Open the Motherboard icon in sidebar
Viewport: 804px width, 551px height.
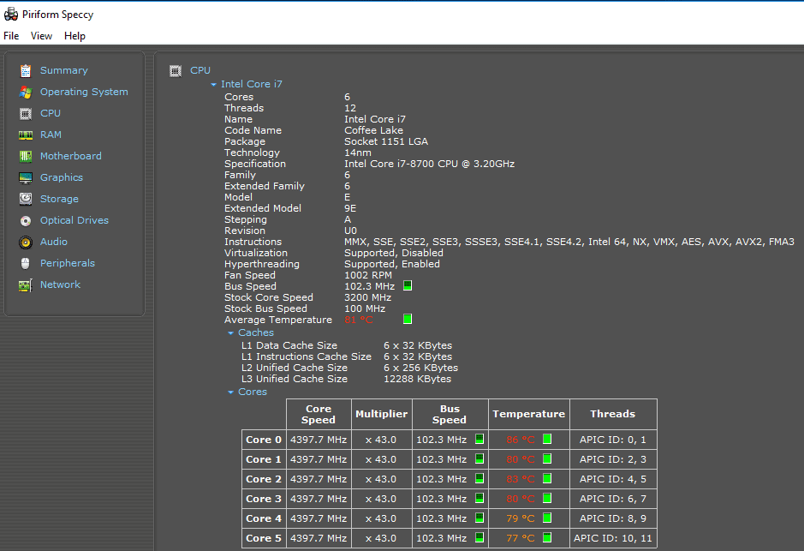pyautogui.click(x=26, y=157)
